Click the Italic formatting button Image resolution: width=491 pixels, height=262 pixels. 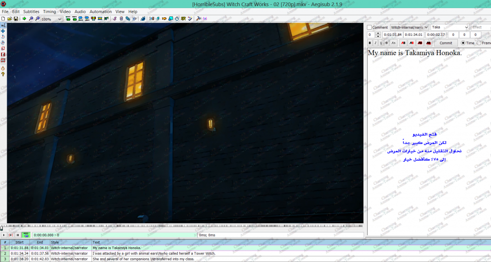[376, 43]
